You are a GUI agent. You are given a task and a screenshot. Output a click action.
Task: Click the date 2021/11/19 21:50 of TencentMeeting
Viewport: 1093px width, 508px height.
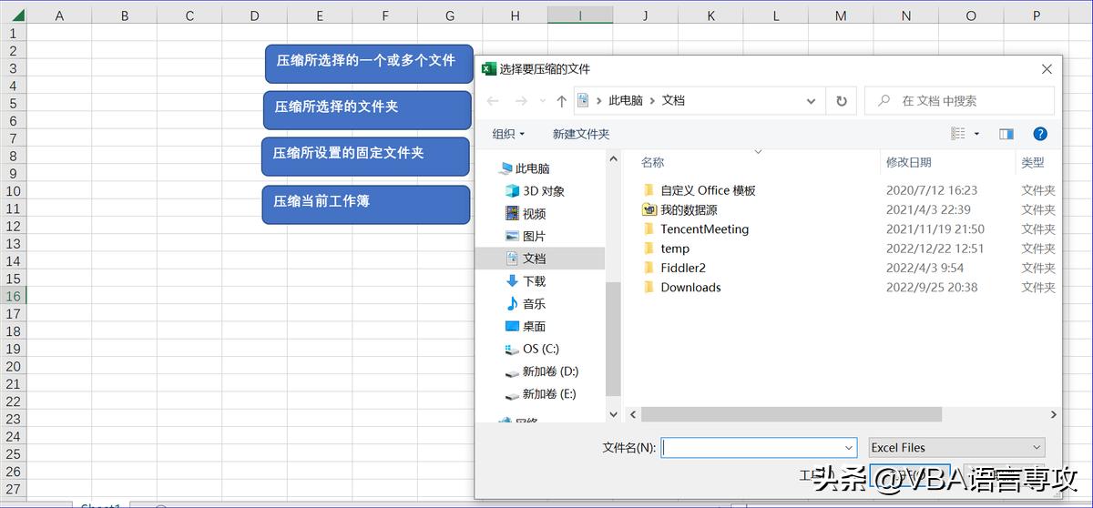[x=935, y=229]
